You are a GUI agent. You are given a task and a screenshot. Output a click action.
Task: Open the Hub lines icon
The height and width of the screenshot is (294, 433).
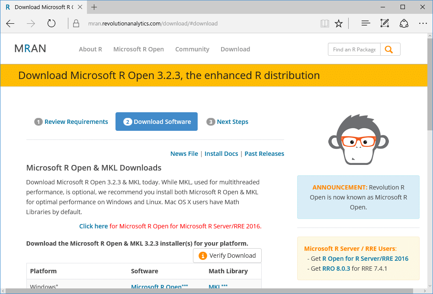point(366,24)
